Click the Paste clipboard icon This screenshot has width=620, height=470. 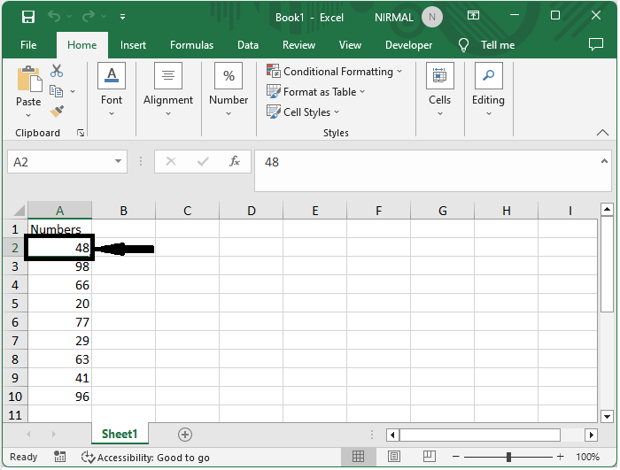pos(29,79)
